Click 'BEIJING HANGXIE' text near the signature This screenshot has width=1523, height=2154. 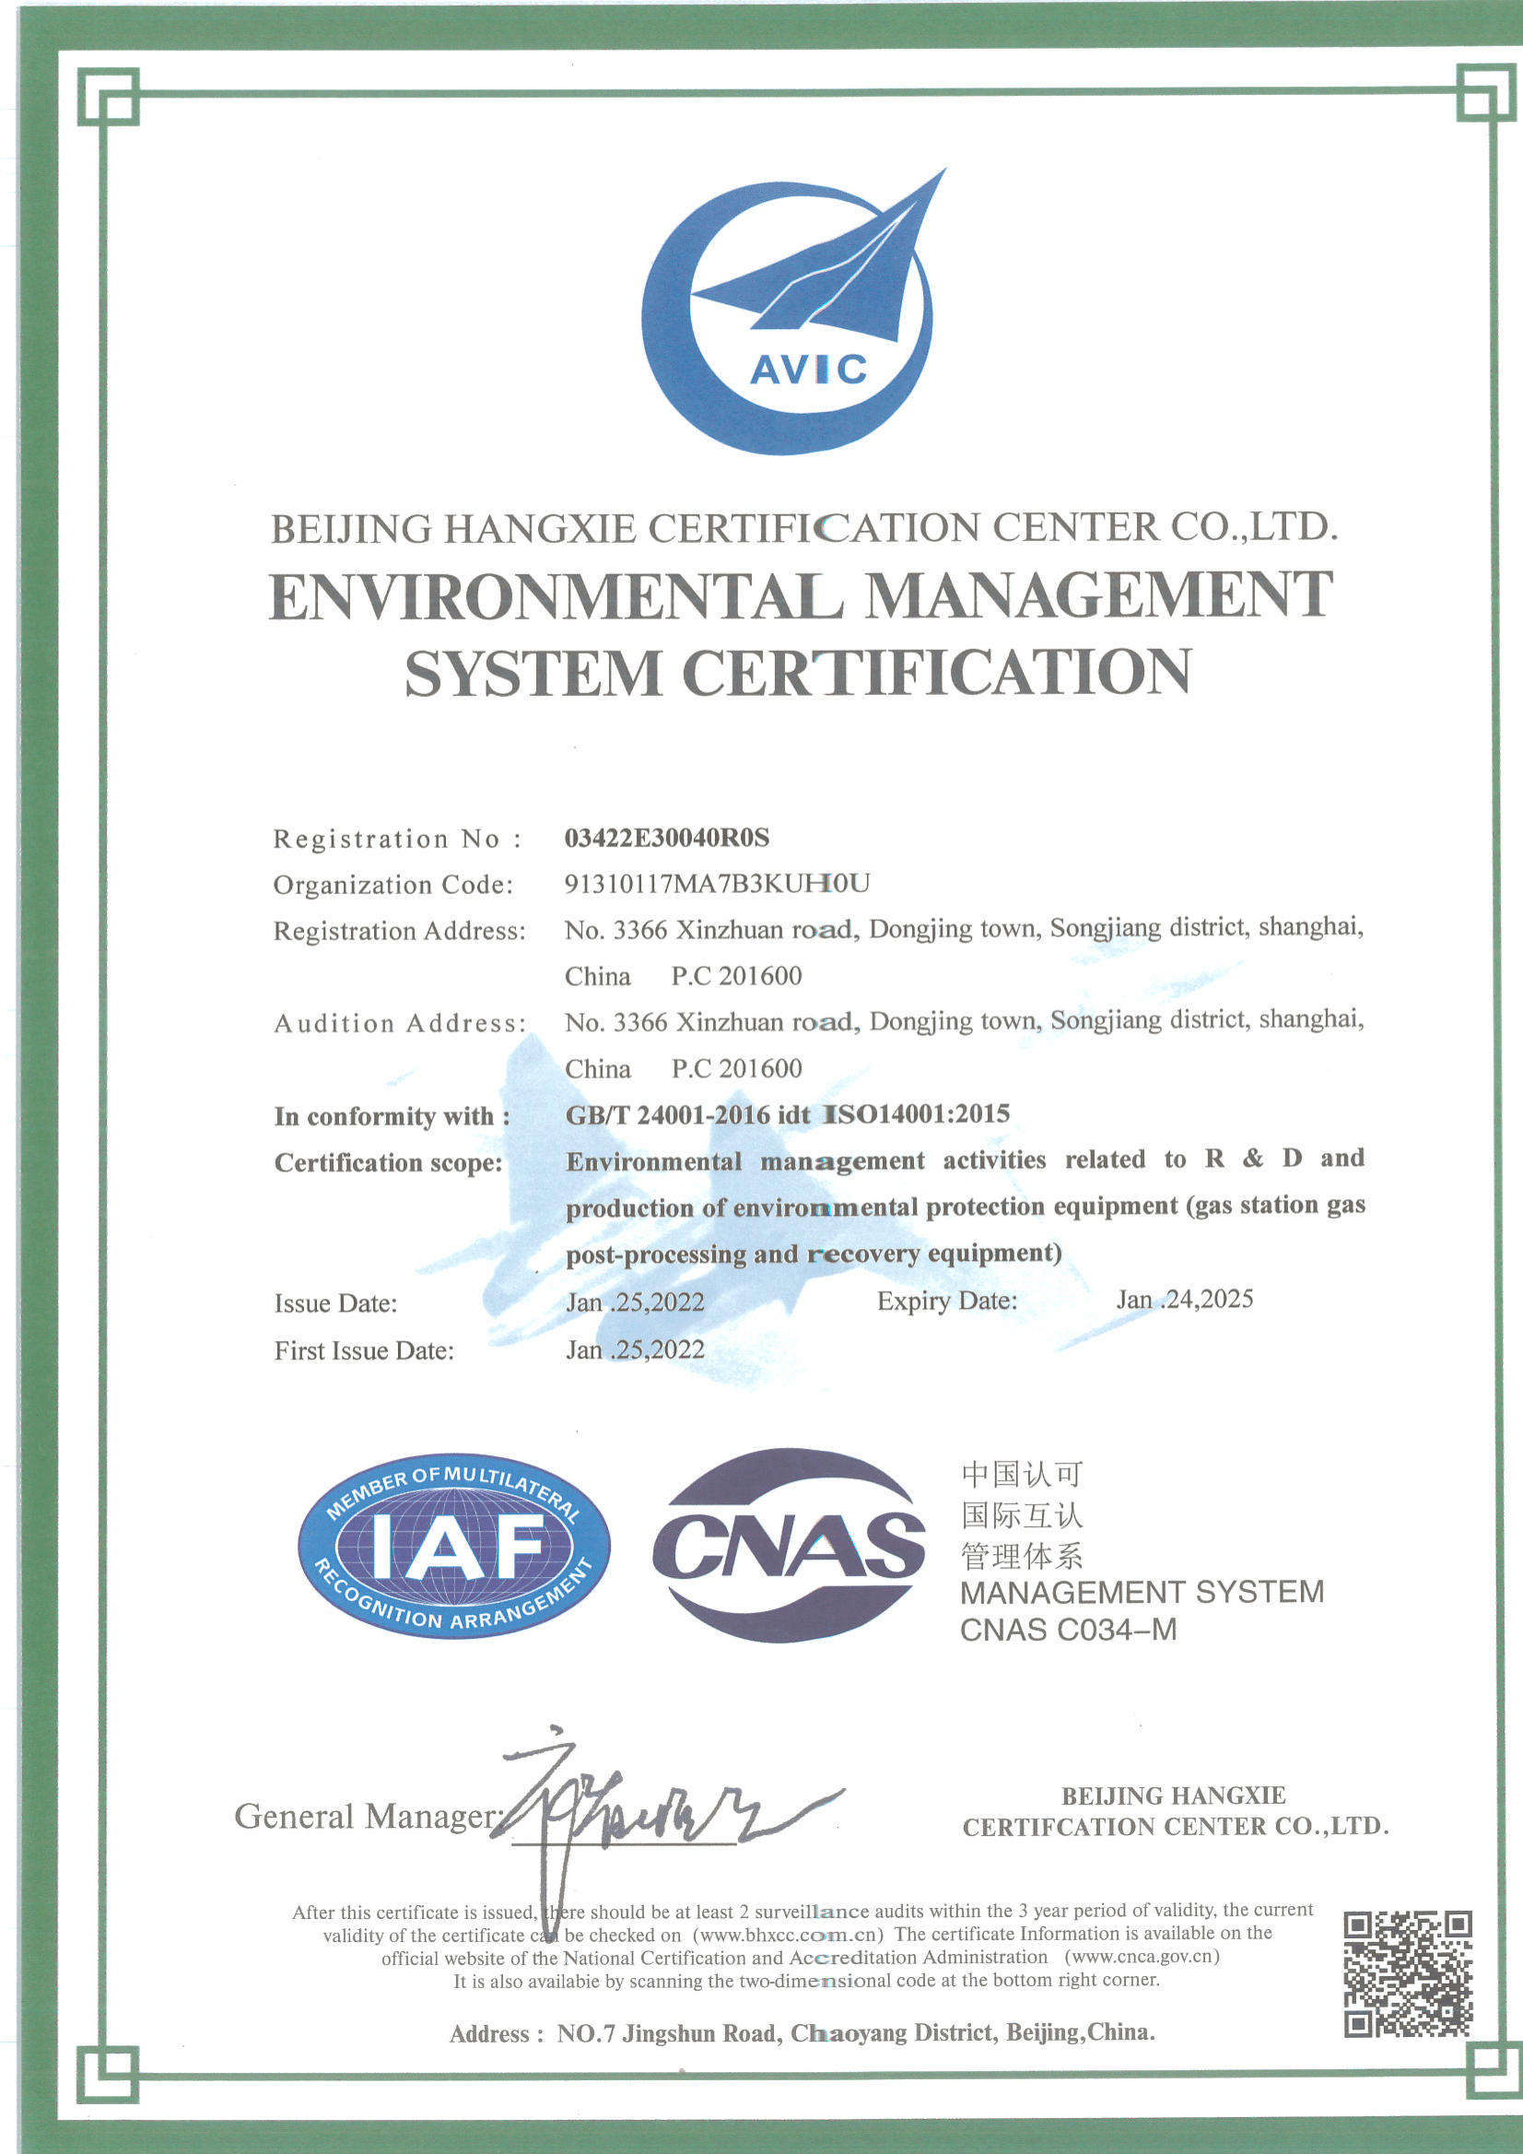(1173, 1795)
